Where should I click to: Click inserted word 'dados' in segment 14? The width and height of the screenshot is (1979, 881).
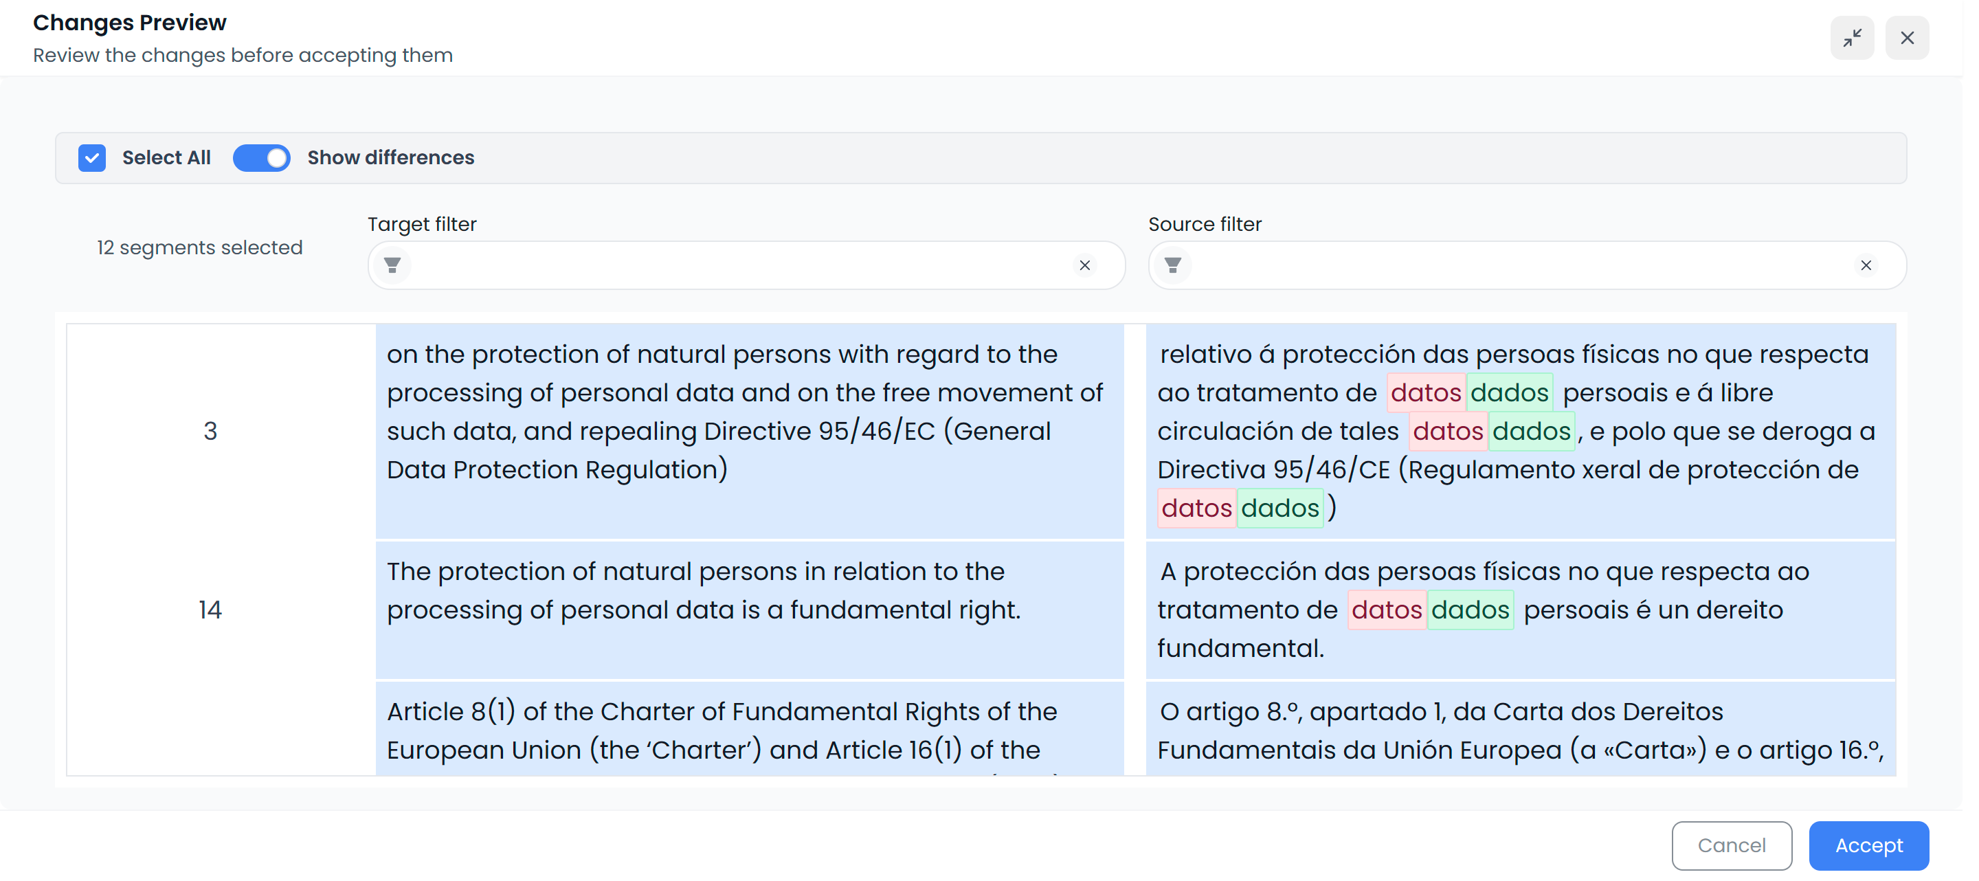[1470, 610]
